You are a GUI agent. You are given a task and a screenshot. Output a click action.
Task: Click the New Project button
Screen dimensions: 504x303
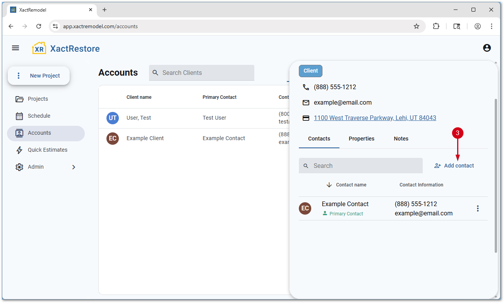(x=39, y=76)
